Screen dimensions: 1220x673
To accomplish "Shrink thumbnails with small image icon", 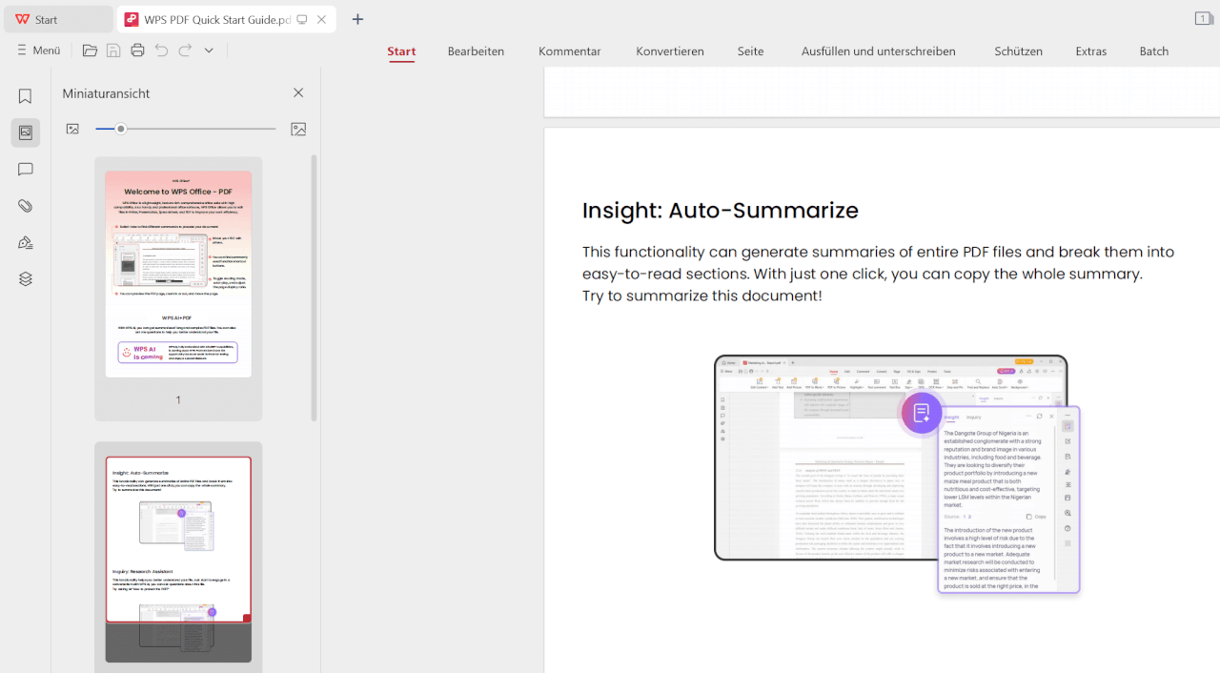I will pyautogui.click(x=72, y=129).
